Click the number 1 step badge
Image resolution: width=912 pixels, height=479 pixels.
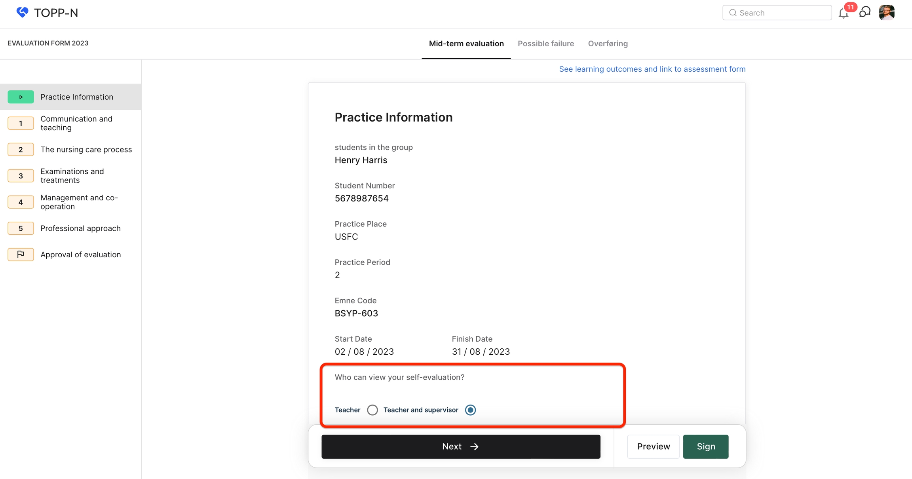21,123
